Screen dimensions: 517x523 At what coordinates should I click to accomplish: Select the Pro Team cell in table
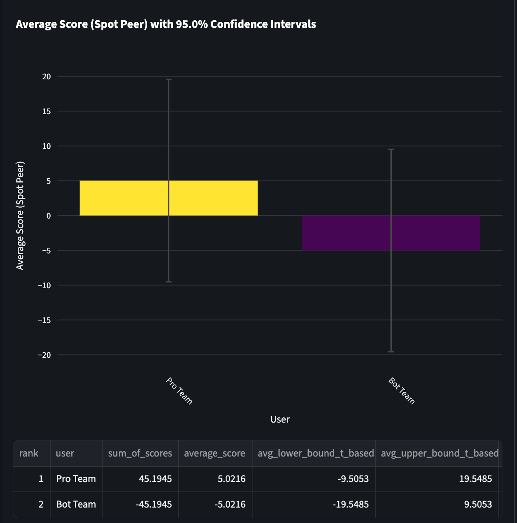click(x=76, y=479)
